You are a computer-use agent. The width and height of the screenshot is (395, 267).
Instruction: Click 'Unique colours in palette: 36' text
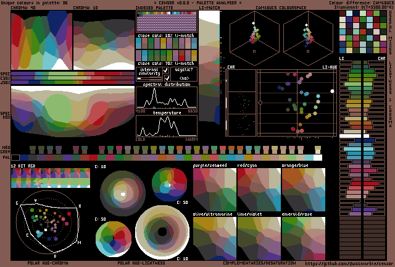[35, 2]
